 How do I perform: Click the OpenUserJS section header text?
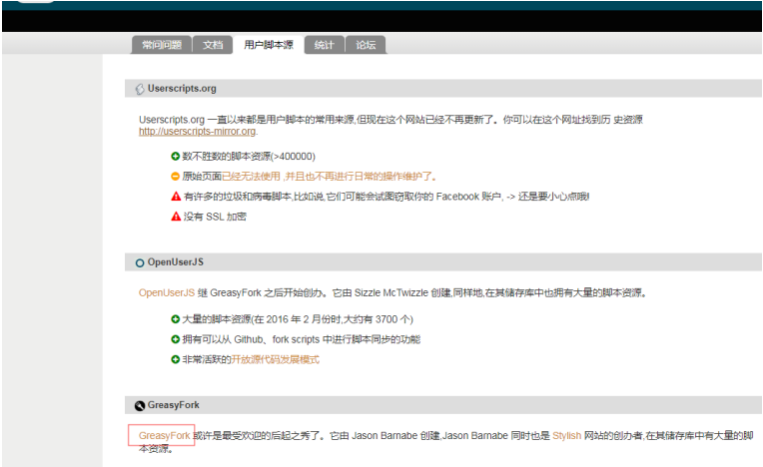(176, 262)
